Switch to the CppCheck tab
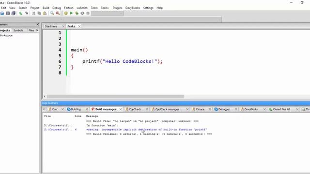 click(135, 109)
